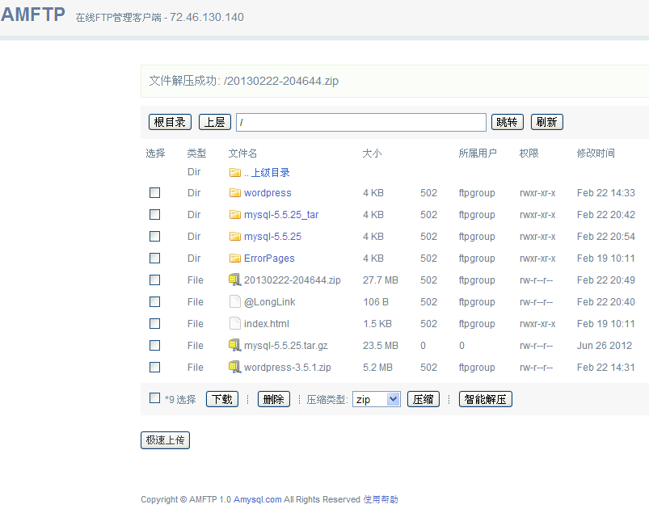Click the mysql-5.5.25.tar.gz archive icon
This screenshot has width=649, height=513.
click(235, 346)
